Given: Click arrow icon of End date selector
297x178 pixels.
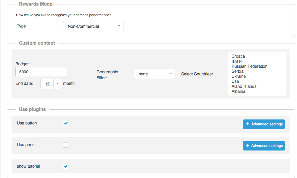Looking at the screenshot, I should tap(57, 84).
